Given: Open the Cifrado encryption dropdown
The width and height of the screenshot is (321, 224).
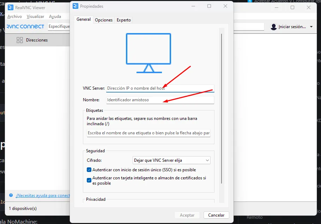Looking at the screenshot, I should 171,160.
